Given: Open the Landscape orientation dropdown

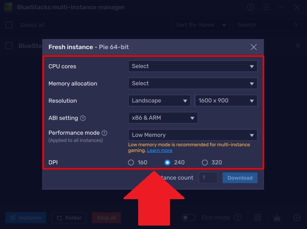Looking at the screenshot, I should [159, 101].
